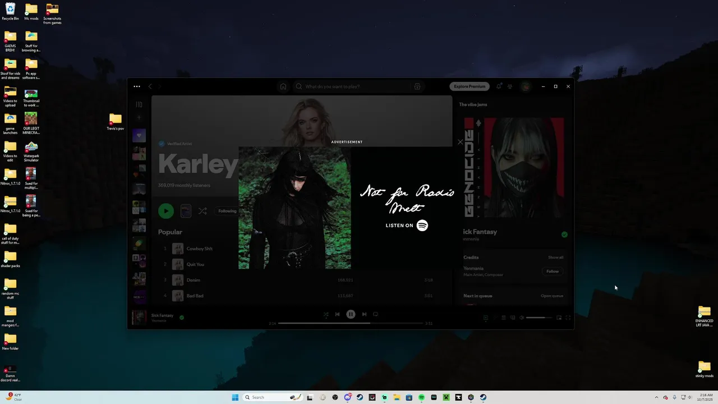Select the track Bad Bad
This screenshot has width=718, height=404.
(x=195, y=296)
